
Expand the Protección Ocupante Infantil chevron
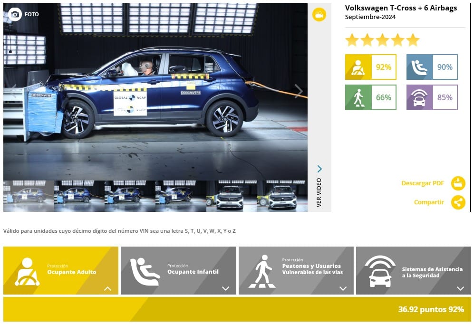tap(225, 288)
